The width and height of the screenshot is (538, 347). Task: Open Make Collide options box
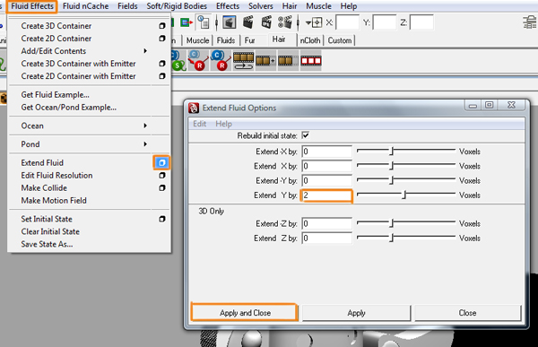[162, 188]
